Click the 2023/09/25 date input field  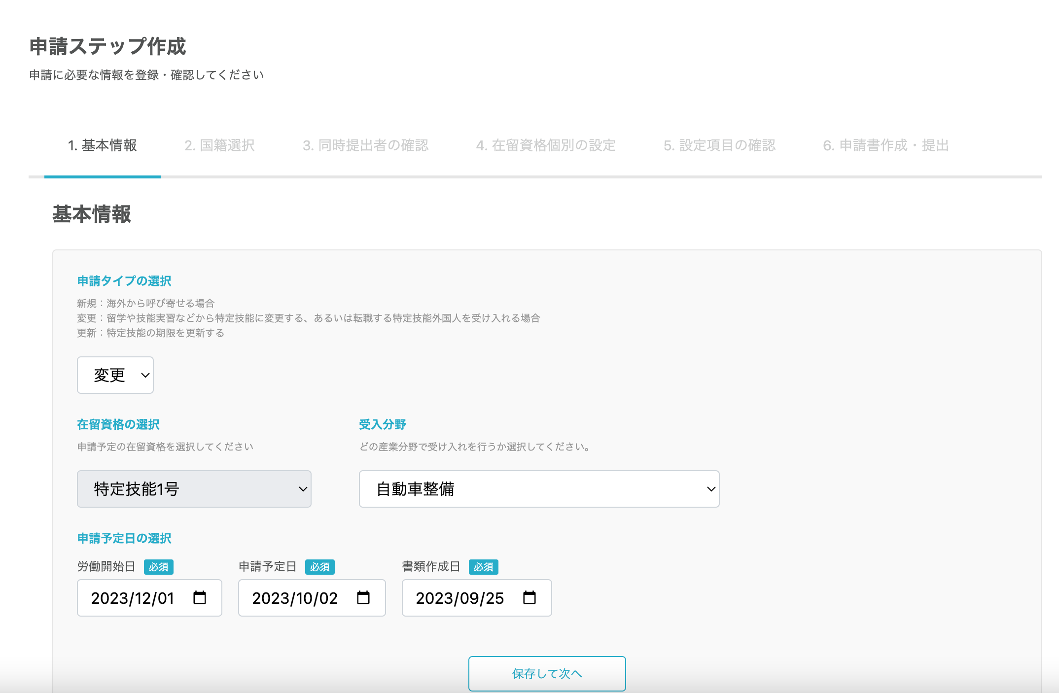coord(459,598)
